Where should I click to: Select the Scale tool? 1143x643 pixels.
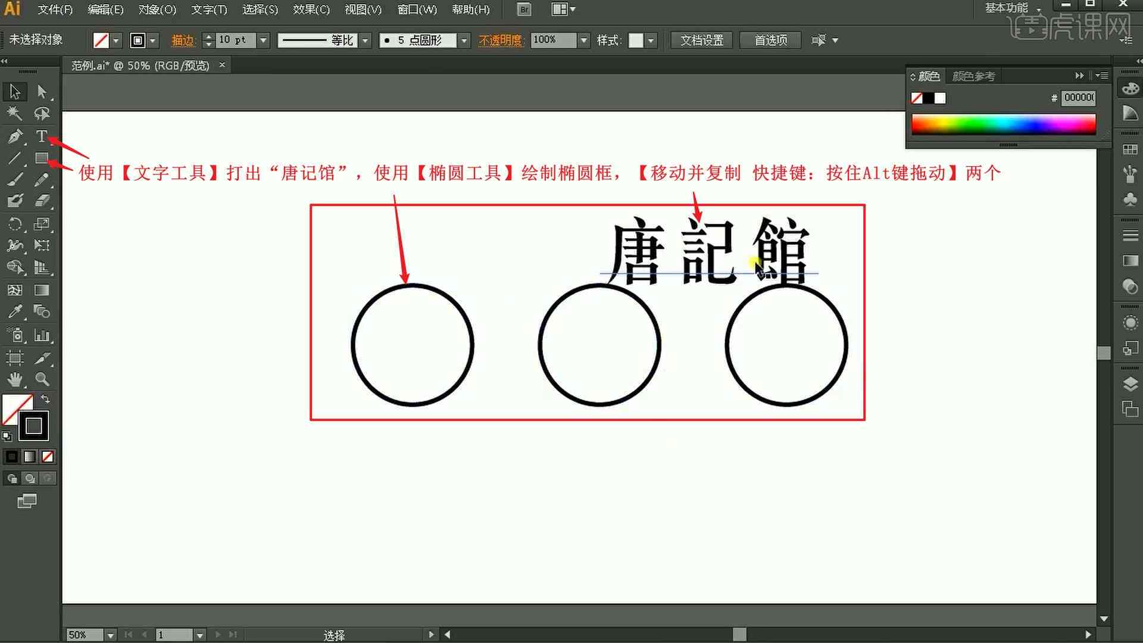(x=42, y=224)
